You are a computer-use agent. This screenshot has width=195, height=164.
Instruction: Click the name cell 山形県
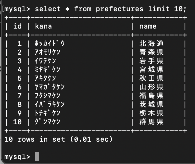click(x=151, y=87)
